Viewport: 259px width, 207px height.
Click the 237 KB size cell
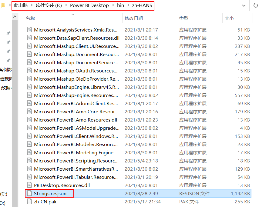[x=242, y=46]
